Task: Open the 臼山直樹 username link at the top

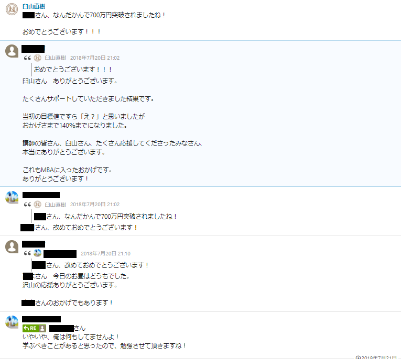Action: click(34, 6)
